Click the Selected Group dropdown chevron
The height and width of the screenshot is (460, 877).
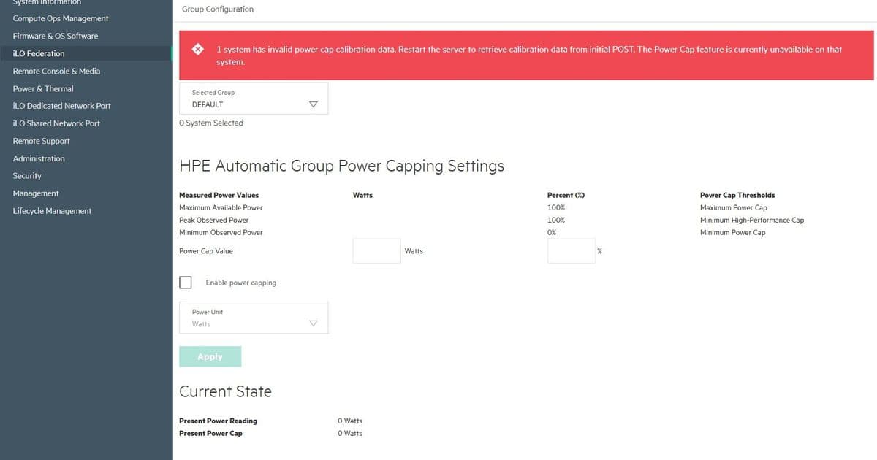point(313,103)
